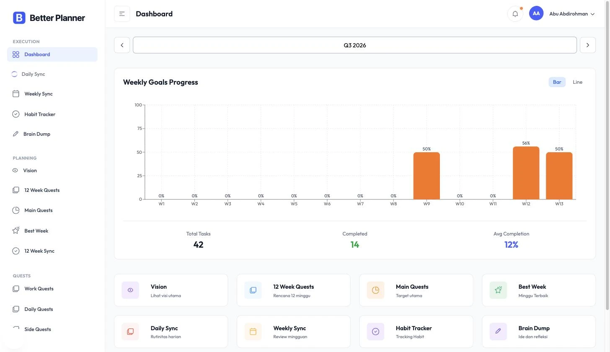Open Vision card via its eye icon

coord(130,290)
